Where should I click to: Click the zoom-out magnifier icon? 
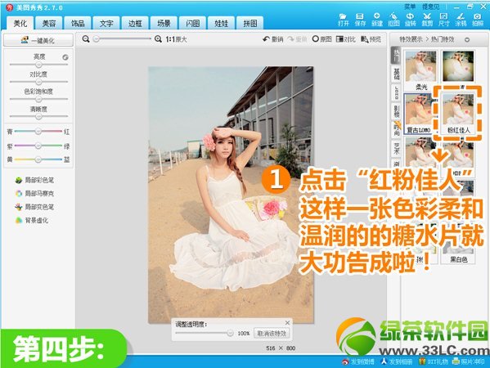(x=86, y=39)
